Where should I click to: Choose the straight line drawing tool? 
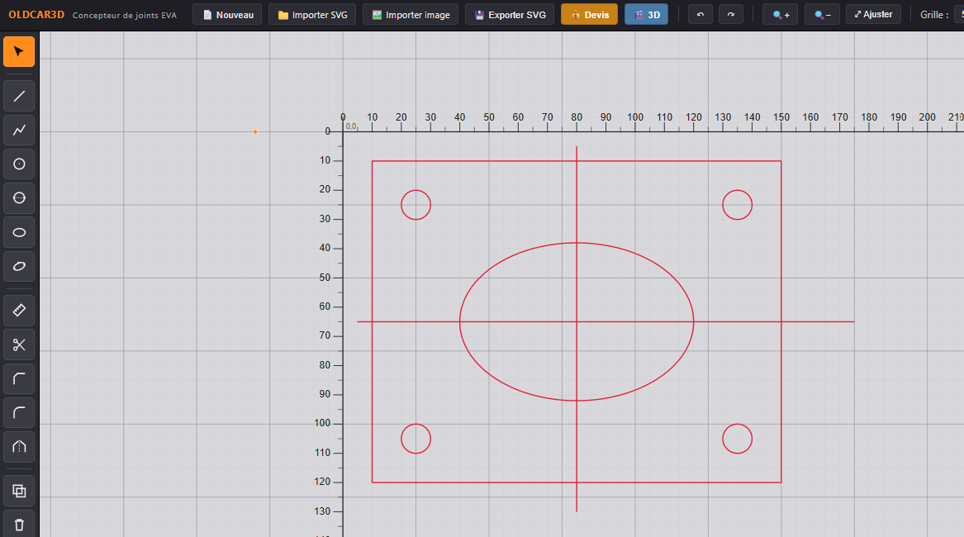point(19,96)
